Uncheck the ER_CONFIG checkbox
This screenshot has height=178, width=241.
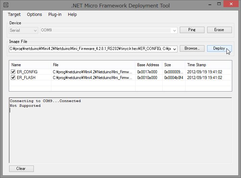[x=13, y=72]
